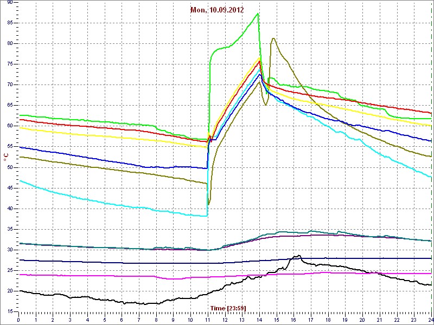The height and width of the screenshot is (325, 434).
Task: Click hour 1 label on the time axis
Action: 36,320
